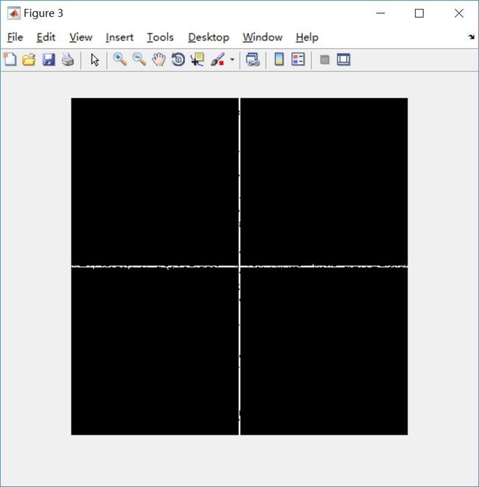
Task: Click the MATLAB logo in the title bar
Action: click(14, 13)
